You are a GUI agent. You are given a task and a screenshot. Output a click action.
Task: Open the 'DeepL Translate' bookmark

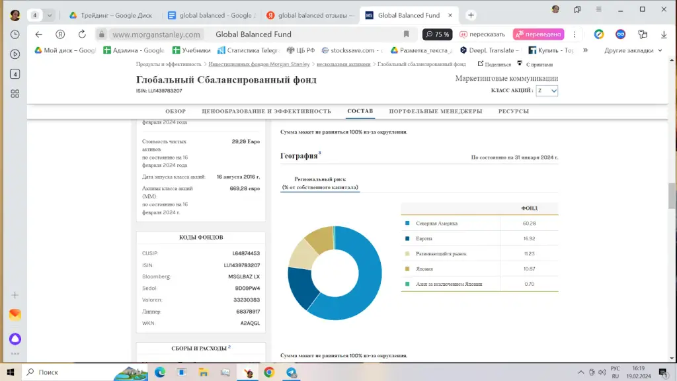pyautogui.click(x=489, y=50)
